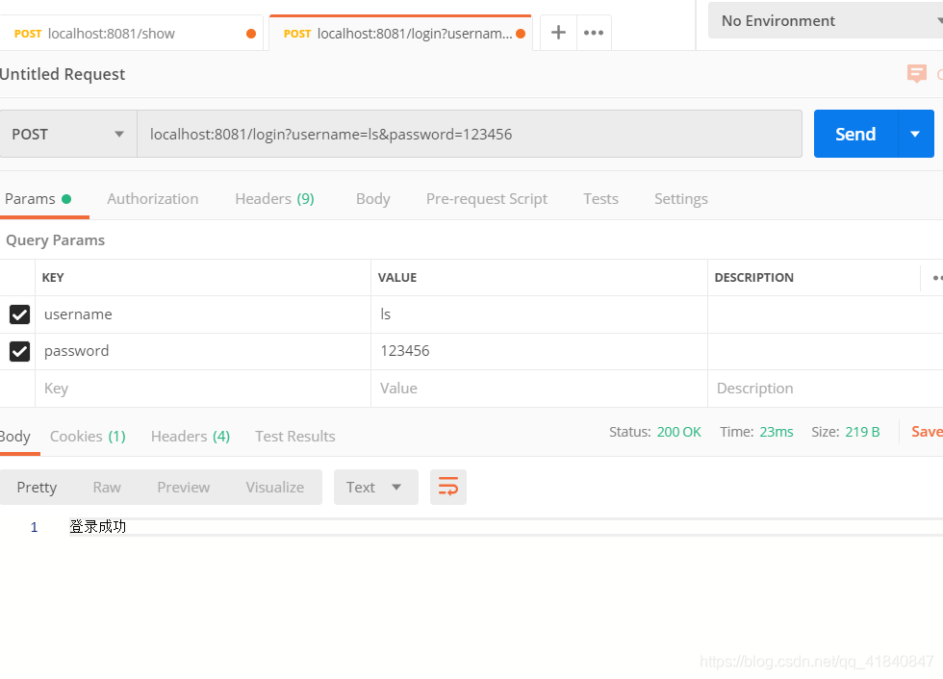Click the username value cell 'ls'

point(540,314)
